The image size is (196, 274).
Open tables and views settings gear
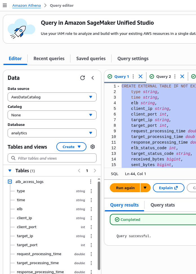click(x=93, y=147)
